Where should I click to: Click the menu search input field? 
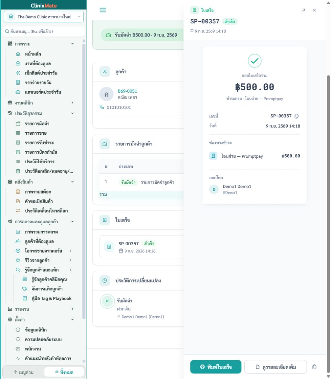coord(44,31)
